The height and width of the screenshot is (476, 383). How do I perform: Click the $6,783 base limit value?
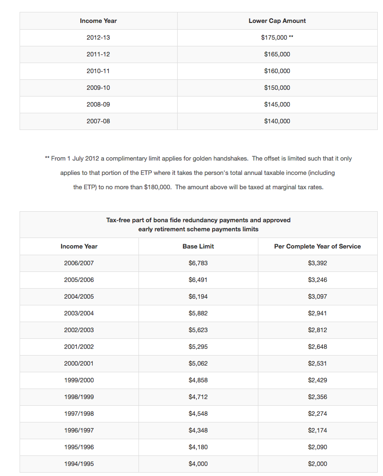point(198,263)
